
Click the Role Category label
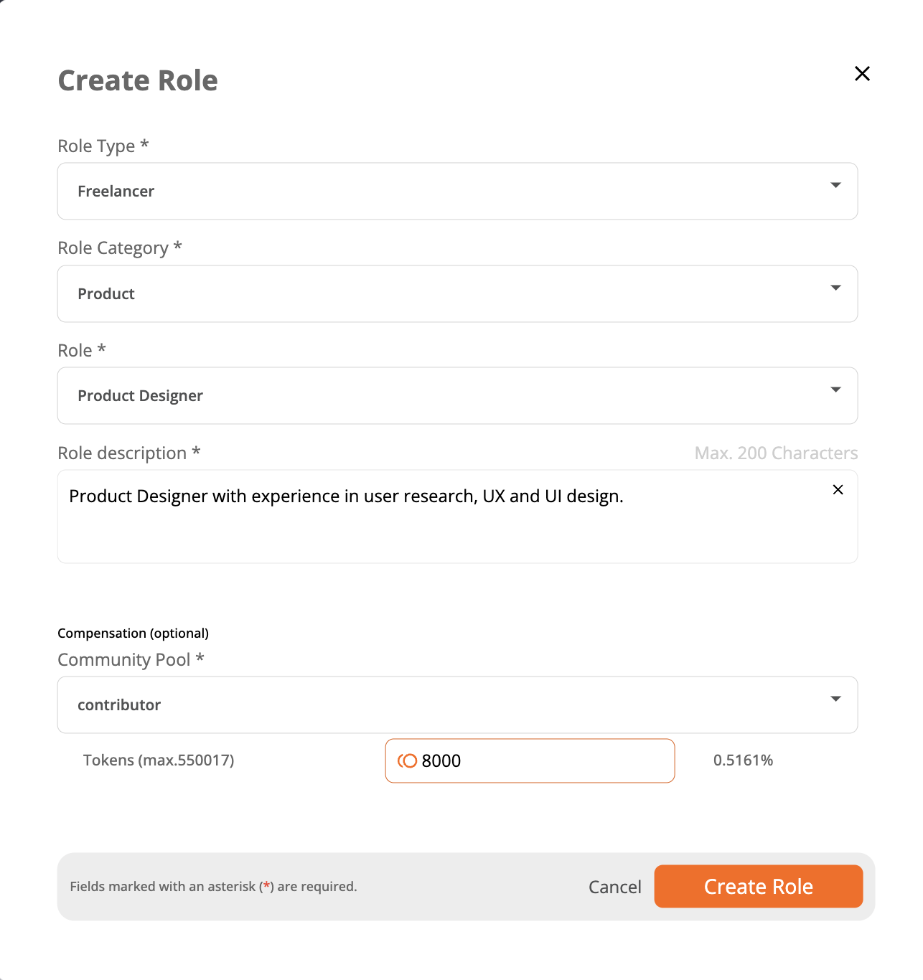[120, 248]
